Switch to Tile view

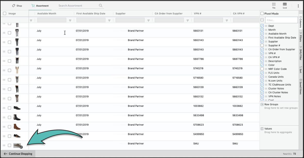(x=274, y=5)
